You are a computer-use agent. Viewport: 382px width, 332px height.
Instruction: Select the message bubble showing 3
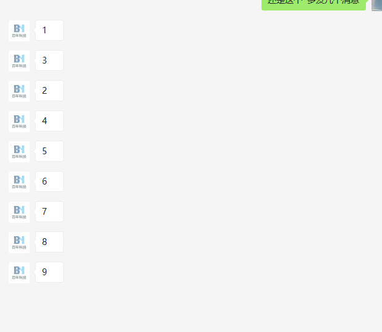pyautogui.click(x=49, y=60)
